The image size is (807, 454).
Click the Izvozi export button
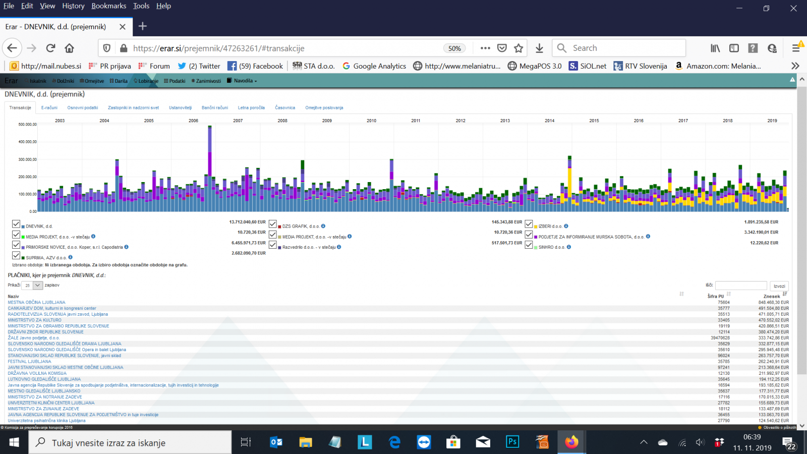[x=779, y=286]
